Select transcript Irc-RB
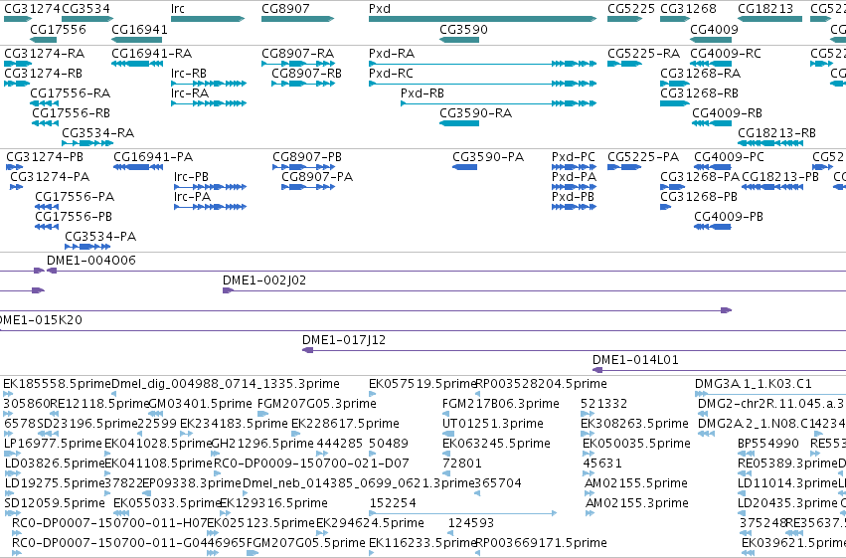846x558 pixels. pos(209,84)
